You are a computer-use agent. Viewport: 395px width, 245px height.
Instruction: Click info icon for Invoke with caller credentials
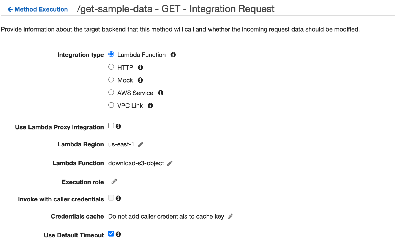(x=118, y=198)
